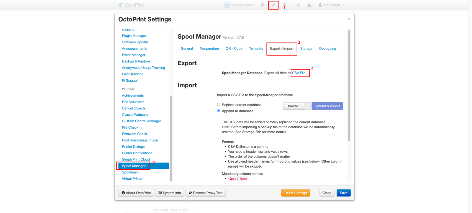Click the 'Spool Name' mandatory column tag
Viewport: 472px width, 213px height.
click(238, 179)
